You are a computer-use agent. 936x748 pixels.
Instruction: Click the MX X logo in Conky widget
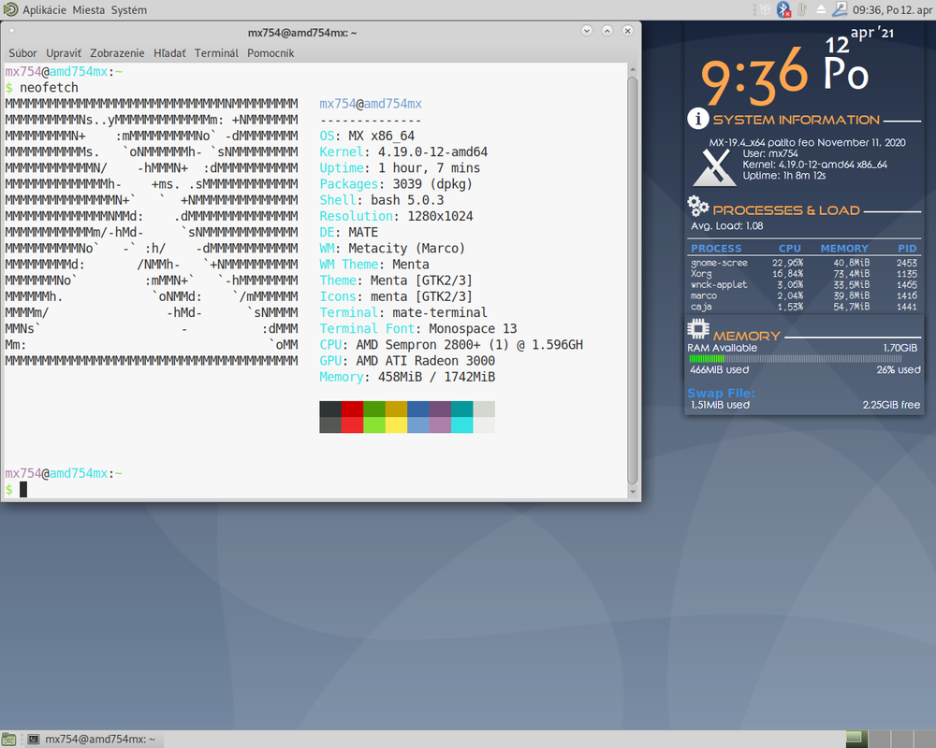pos(715,167)
